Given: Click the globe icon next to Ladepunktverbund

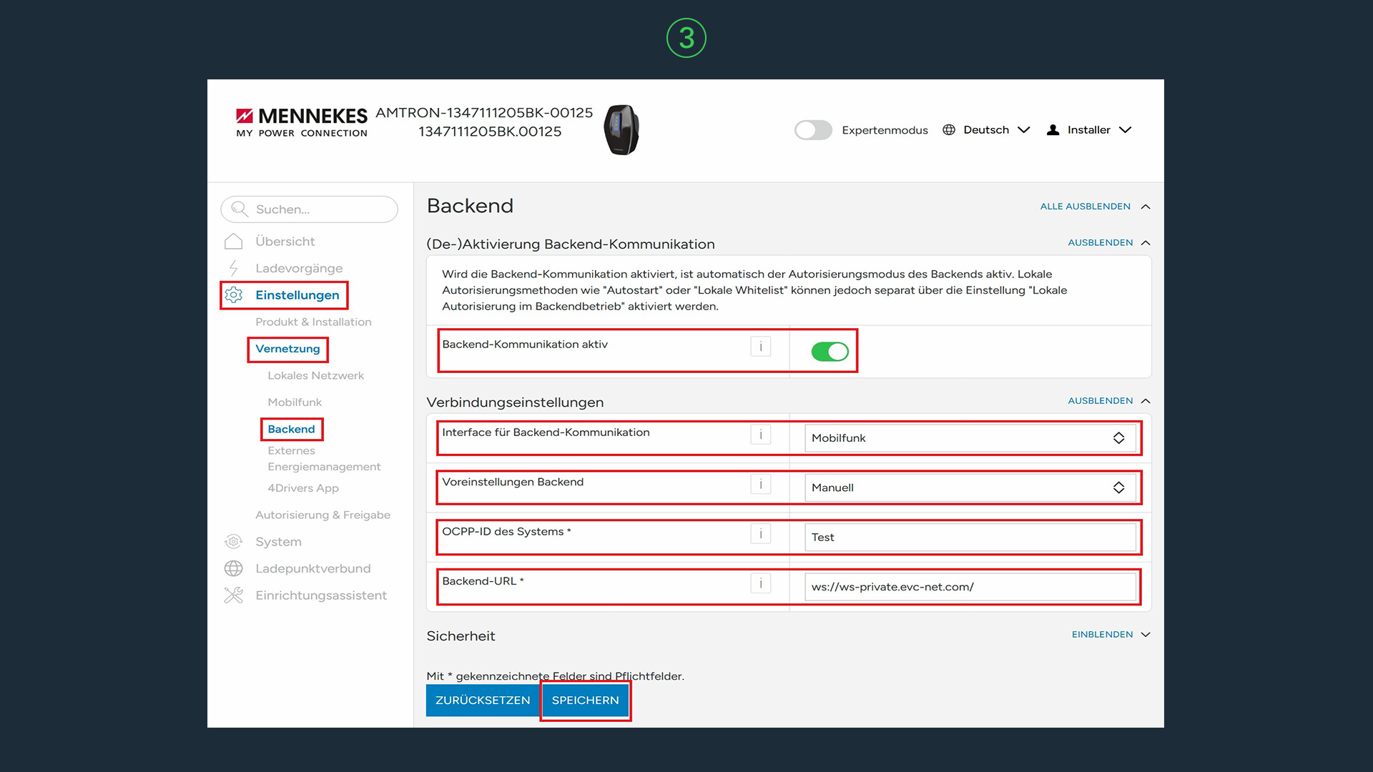Looking at the screenshot, I should click(233, 568).
